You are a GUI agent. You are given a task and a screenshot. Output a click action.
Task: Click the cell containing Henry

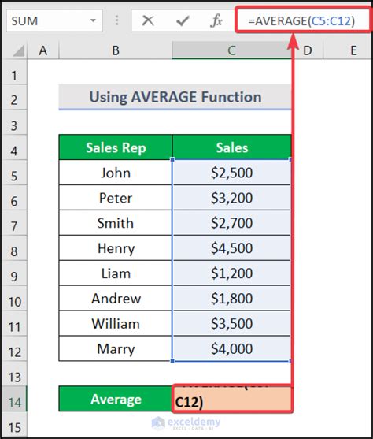[116, 248]
